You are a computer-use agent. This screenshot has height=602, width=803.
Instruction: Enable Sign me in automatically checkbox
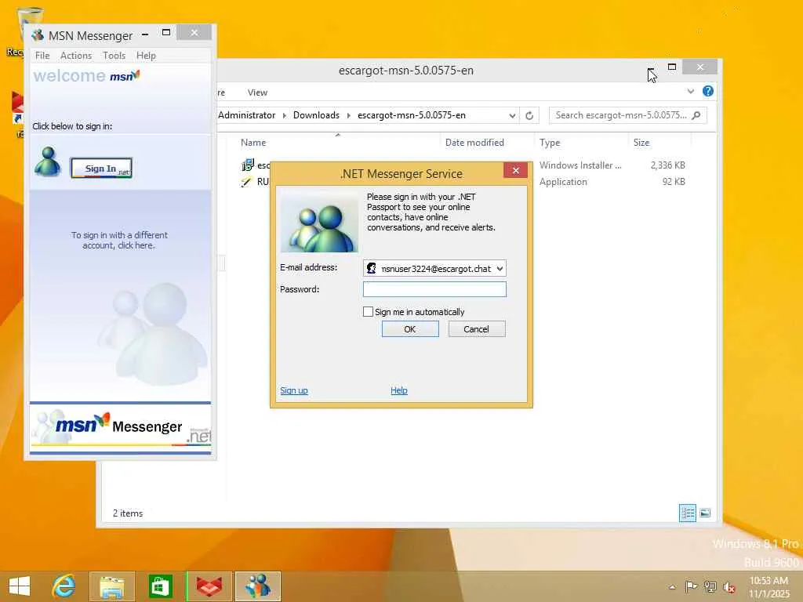tap(368, 311)
